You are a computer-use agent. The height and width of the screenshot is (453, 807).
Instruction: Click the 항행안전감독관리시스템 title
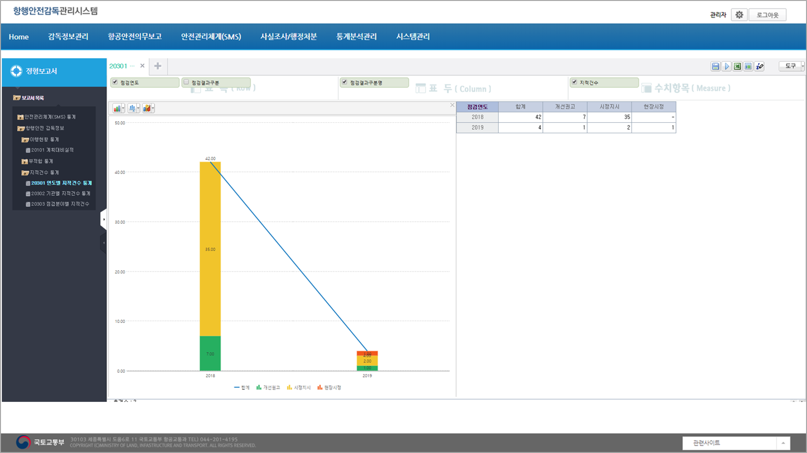[55, 11]
